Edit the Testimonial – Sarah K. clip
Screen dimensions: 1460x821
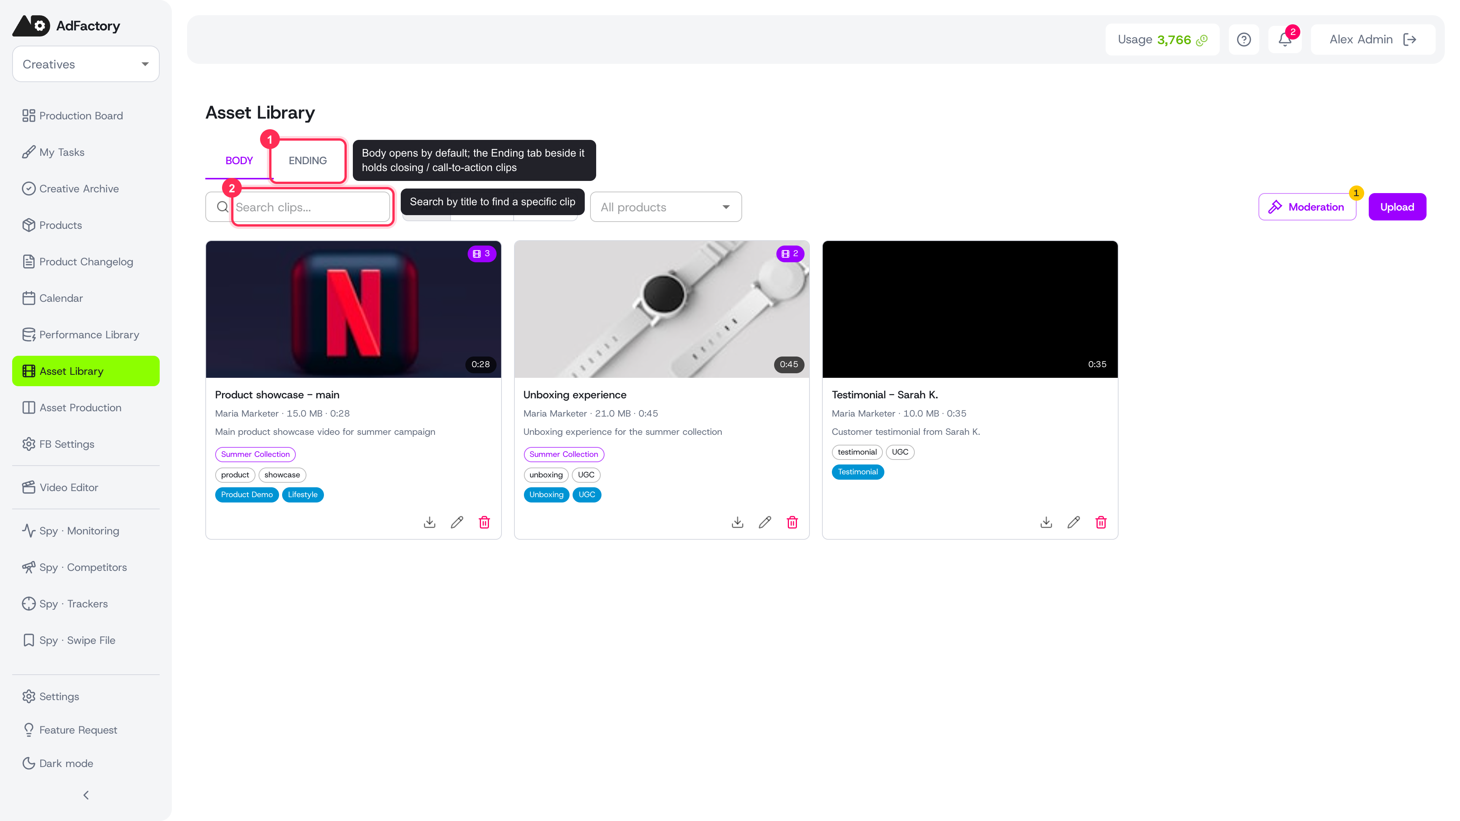pyautogui.click(x=1073, y=522)
